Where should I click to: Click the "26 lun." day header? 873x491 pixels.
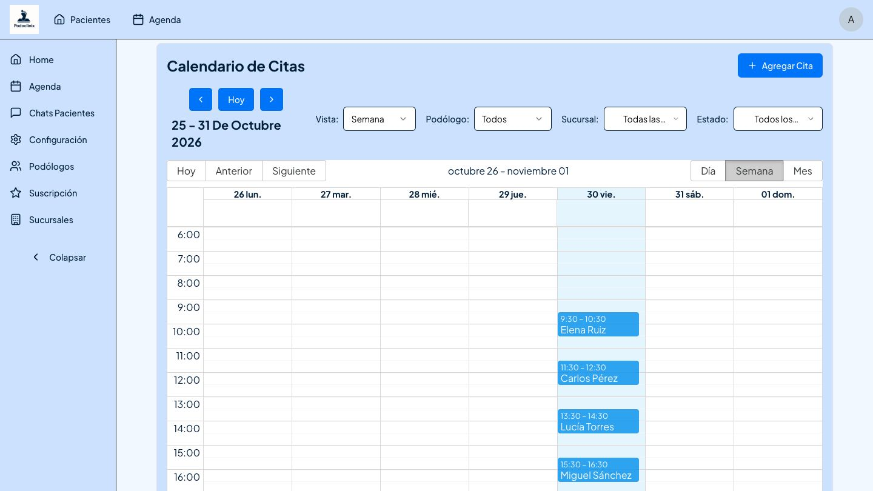coord(247,194)
